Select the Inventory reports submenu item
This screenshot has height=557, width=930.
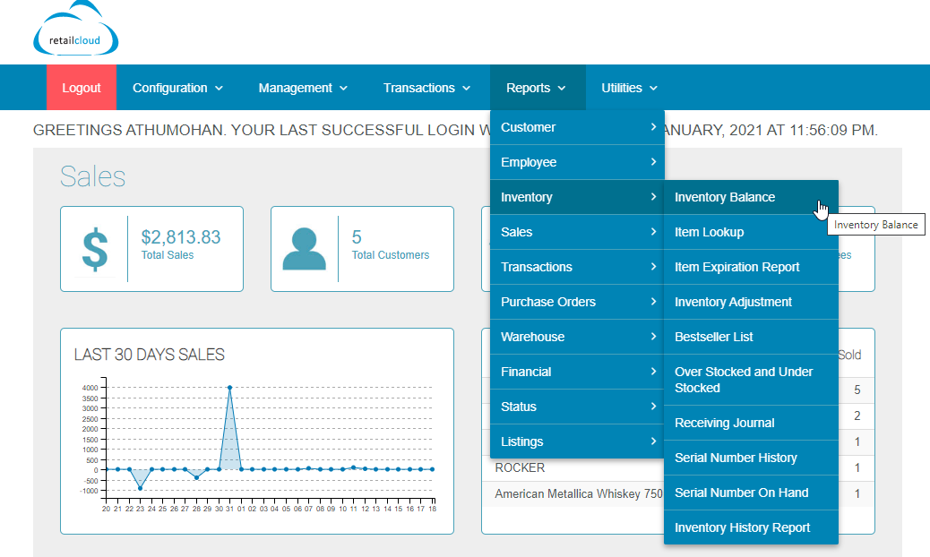click(x=577, y=197)
